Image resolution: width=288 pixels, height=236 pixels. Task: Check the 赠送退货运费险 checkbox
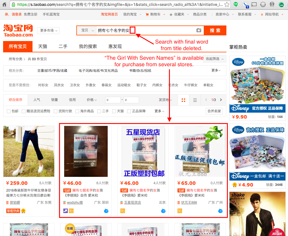tap(23, 111)
